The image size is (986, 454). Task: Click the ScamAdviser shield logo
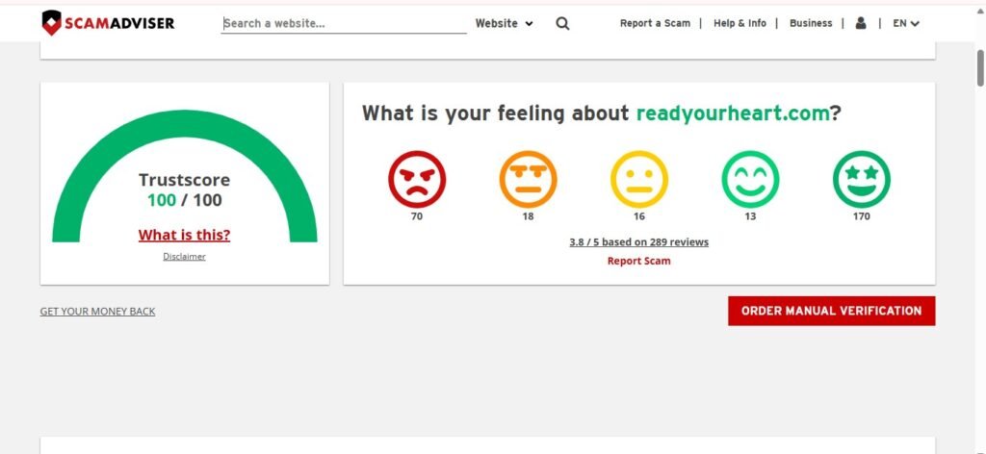(x=108, y=23)
